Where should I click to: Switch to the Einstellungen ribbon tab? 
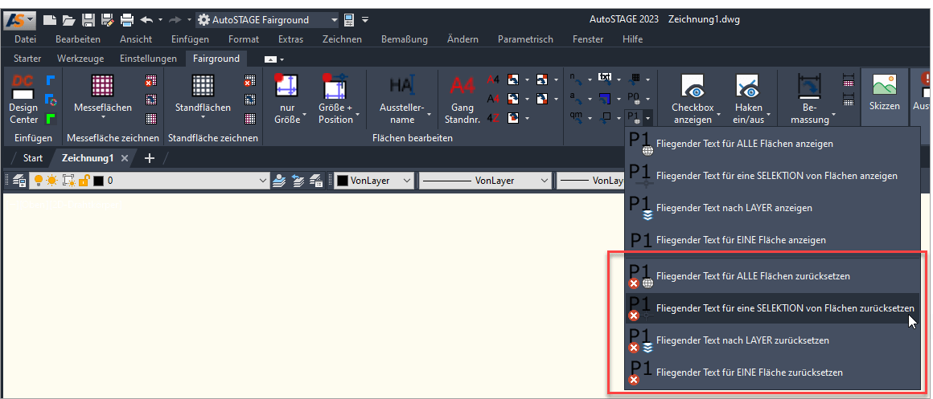[x=148, y=58]
